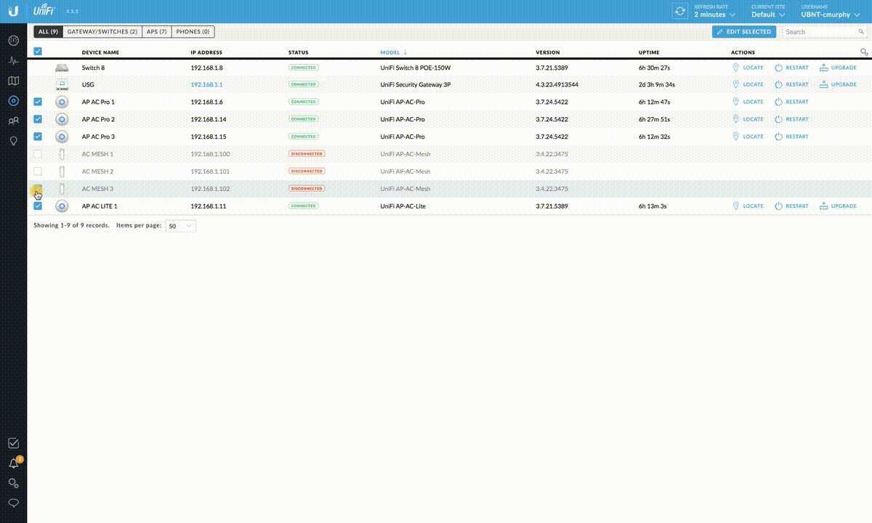Locate AP AC Pro 1
The height and width of the screenshot is (523, 872).
748,102
